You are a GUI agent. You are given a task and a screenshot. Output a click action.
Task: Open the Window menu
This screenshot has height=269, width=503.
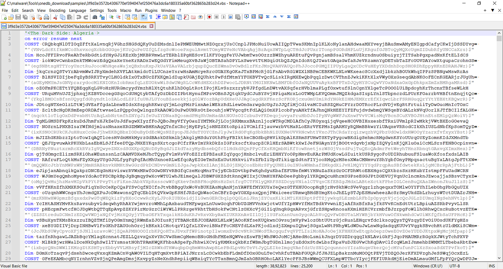(169, 10)
